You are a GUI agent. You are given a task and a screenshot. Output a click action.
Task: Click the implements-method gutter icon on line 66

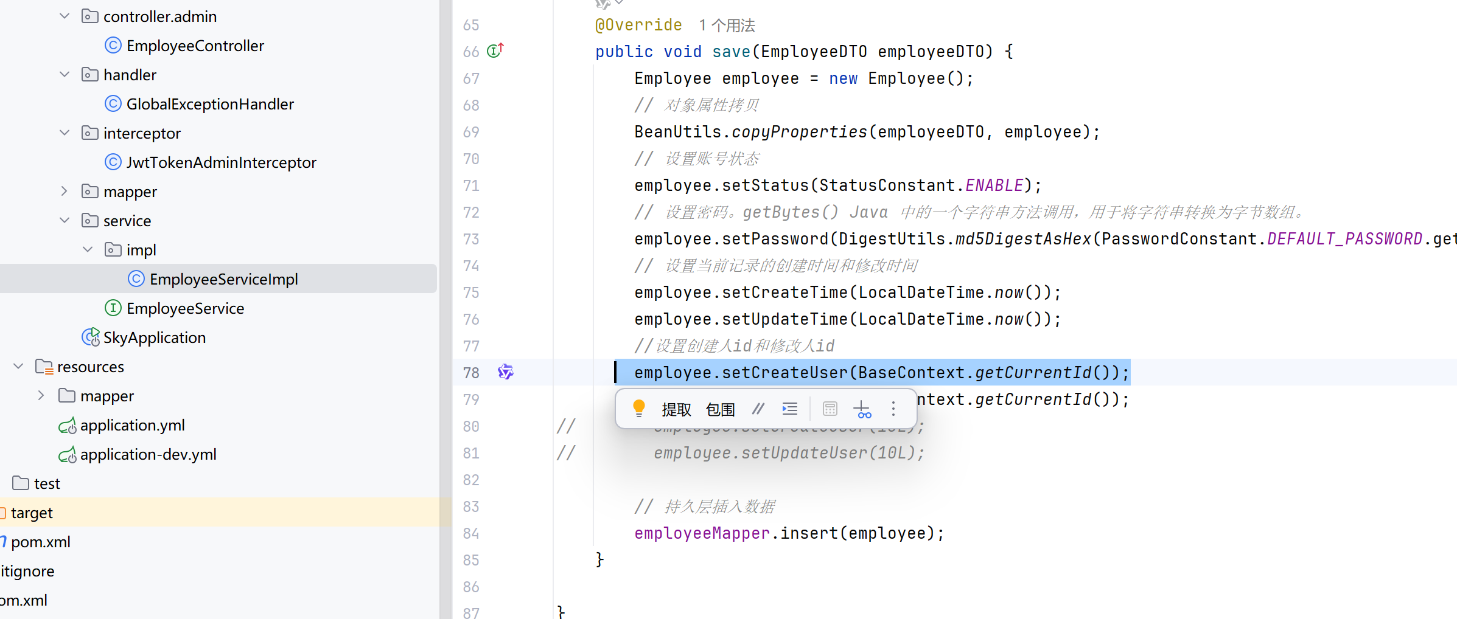click(x=495, y=50)
